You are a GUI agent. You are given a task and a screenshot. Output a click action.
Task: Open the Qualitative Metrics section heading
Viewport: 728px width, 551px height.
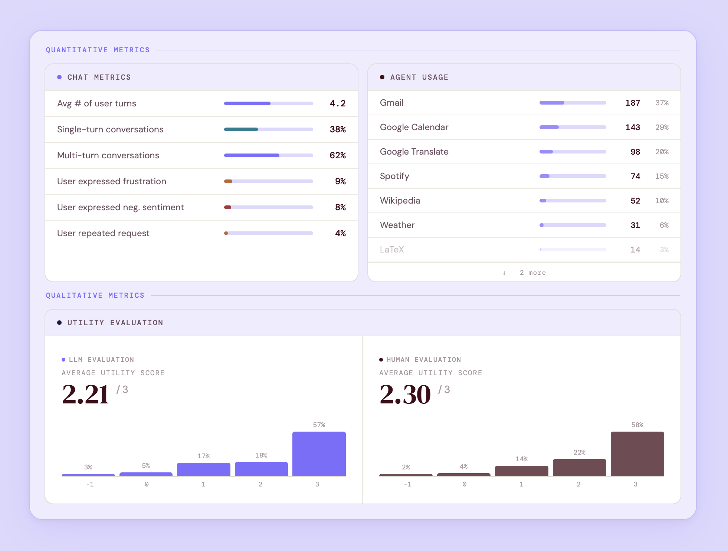[95, 296]
